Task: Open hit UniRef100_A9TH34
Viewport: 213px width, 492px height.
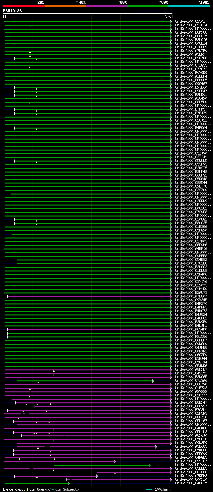Action: click(x=191, y=25)
